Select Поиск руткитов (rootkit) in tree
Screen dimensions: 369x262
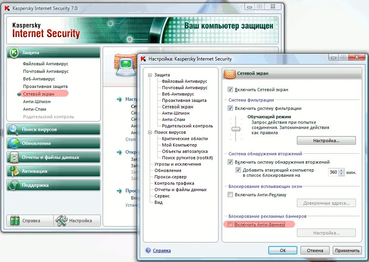coord(187,158)
